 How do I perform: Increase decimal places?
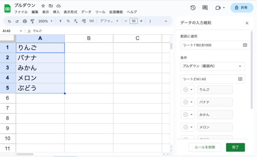click(x=84, y=21)
